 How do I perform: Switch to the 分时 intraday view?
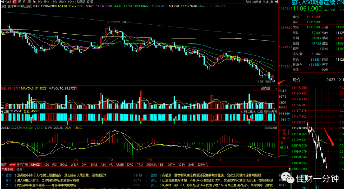pos(8,2)
